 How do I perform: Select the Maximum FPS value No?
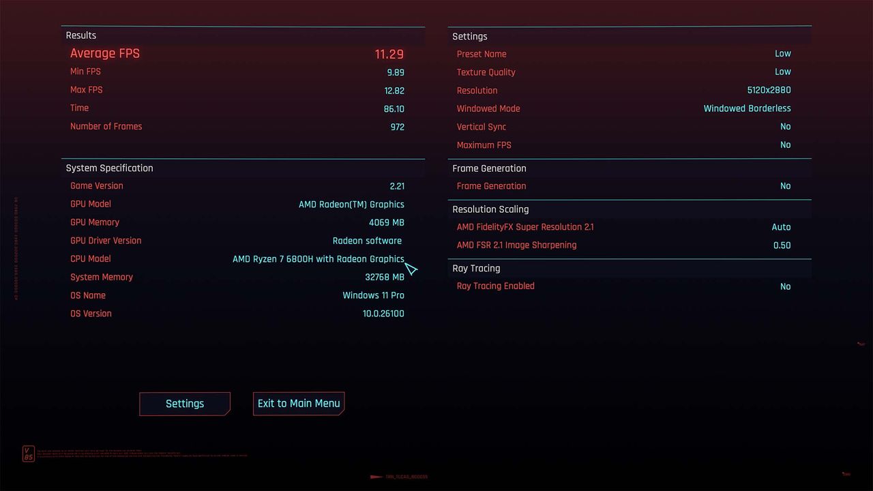[x=786, y=145]
